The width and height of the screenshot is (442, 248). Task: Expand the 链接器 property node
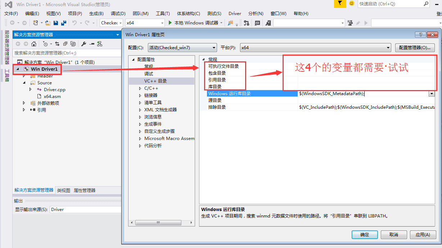[140, 95]
